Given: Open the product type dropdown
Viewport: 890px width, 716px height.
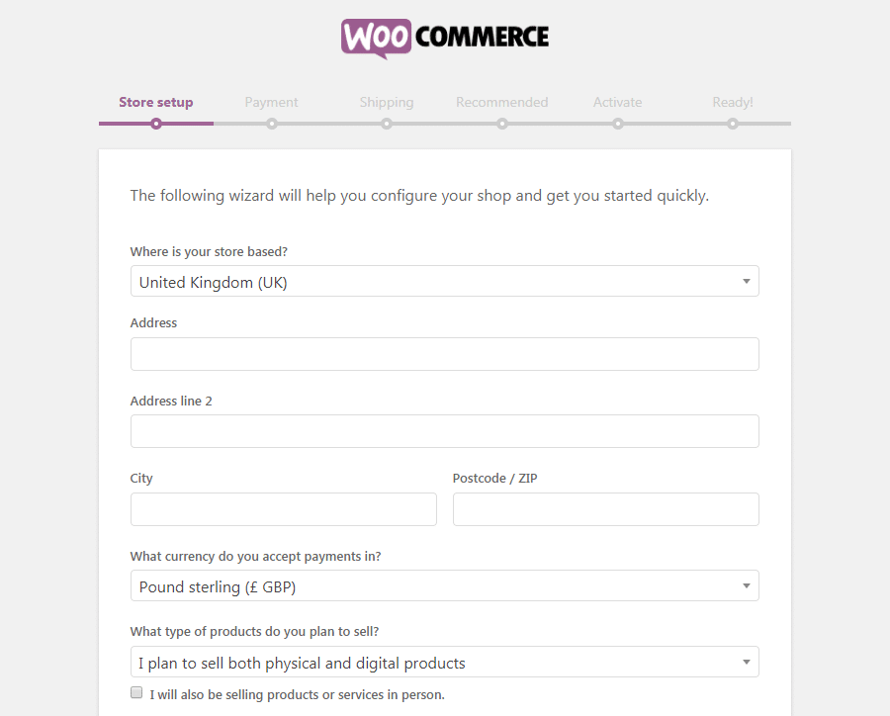Looking at the screenshot, I should coord(444,662).
